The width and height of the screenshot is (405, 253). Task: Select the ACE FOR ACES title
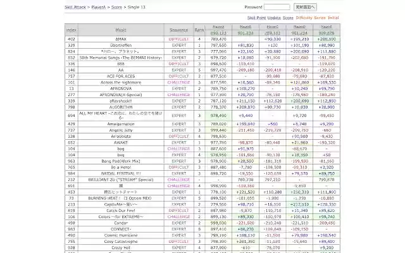pos(121,77)
